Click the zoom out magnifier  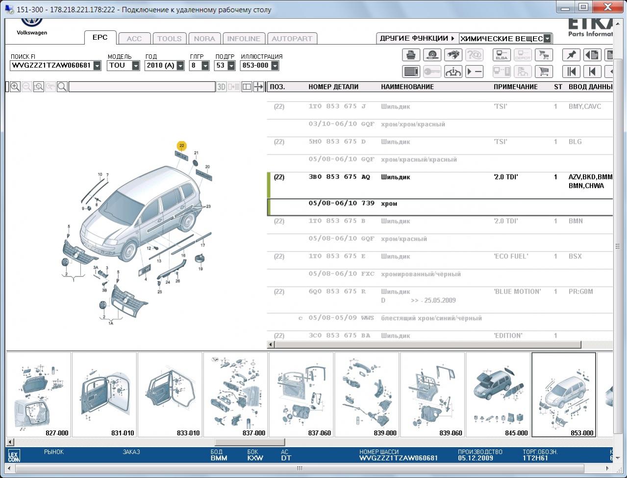[27, 87]
